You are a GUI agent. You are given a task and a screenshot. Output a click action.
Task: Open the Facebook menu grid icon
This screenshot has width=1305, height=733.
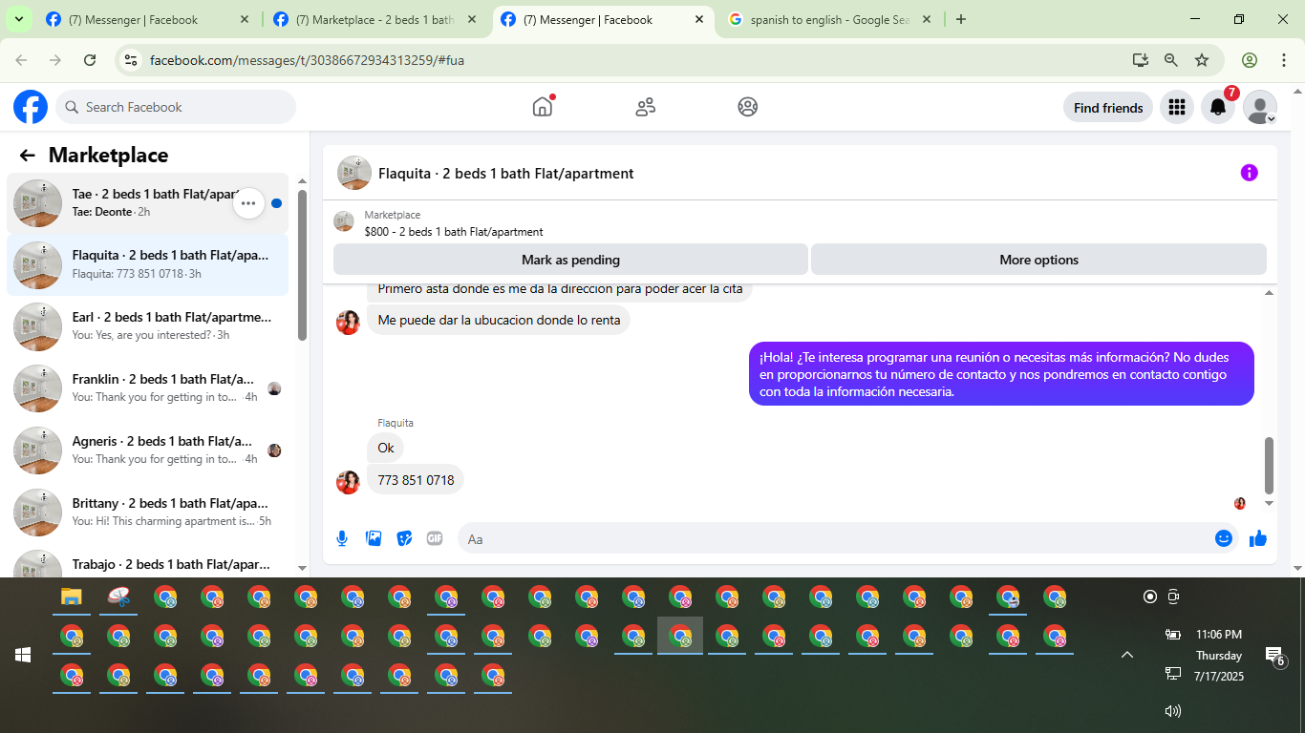(x=1177, y=108)
